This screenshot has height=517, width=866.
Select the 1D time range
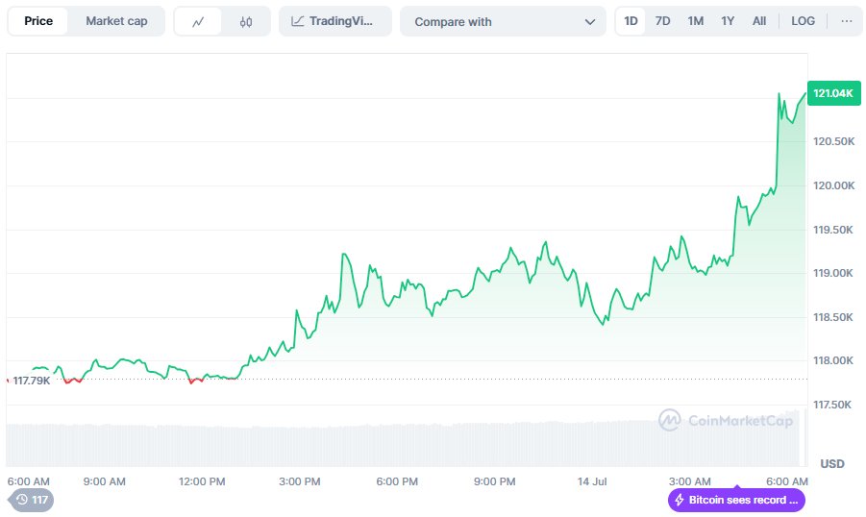coord(631,21)
